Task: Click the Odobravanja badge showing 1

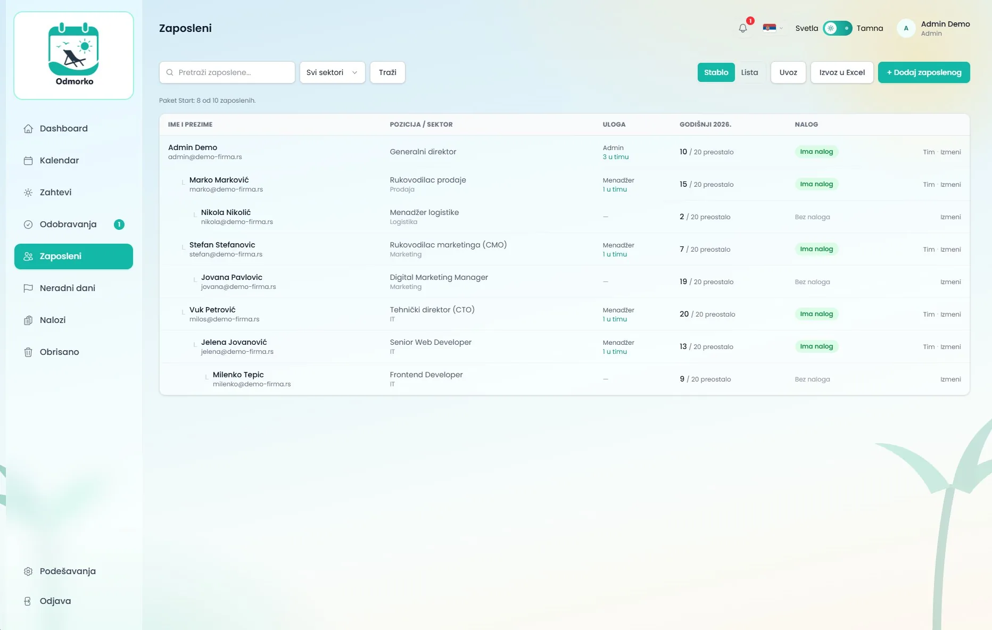Action: tap(119, 225)
